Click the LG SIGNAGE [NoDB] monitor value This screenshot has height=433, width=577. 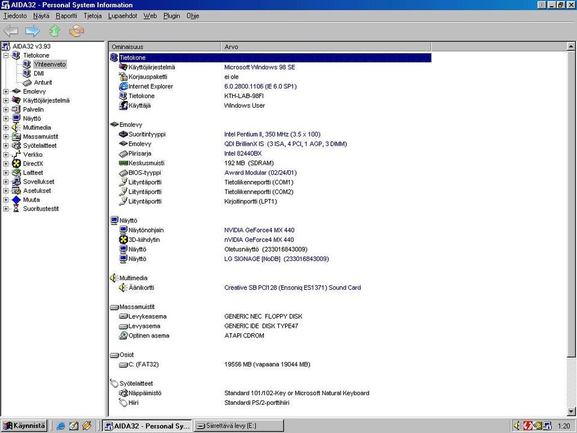pos(276,259)
